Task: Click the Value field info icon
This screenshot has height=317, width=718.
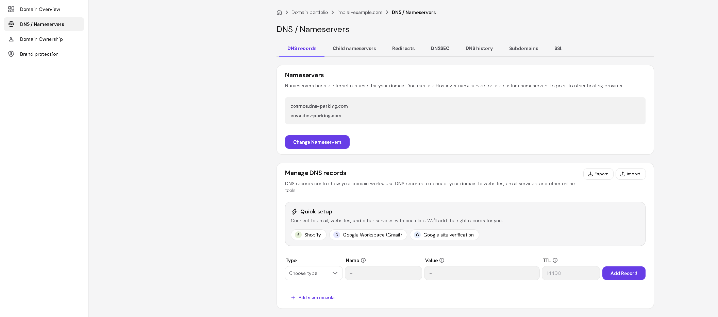Action: 442,260
